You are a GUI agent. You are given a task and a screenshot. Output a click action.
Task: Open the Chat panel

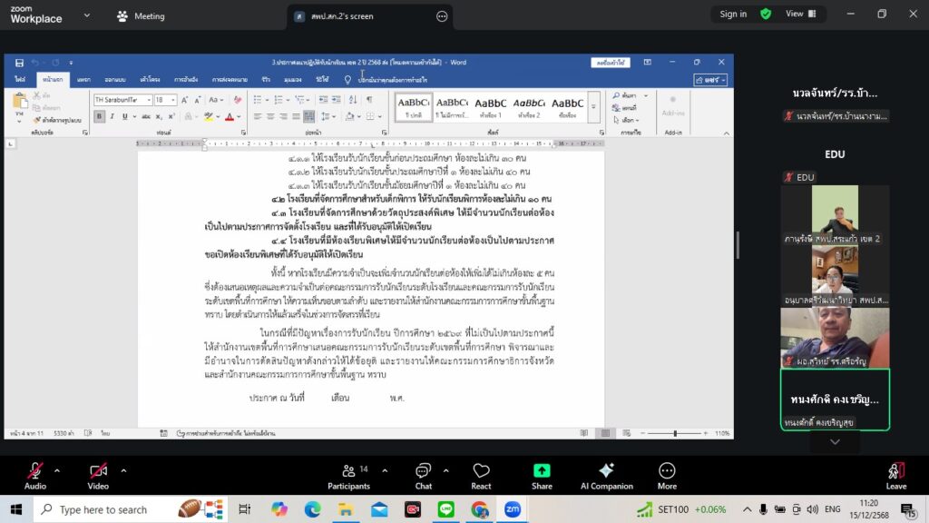click(x=424, y=475)
